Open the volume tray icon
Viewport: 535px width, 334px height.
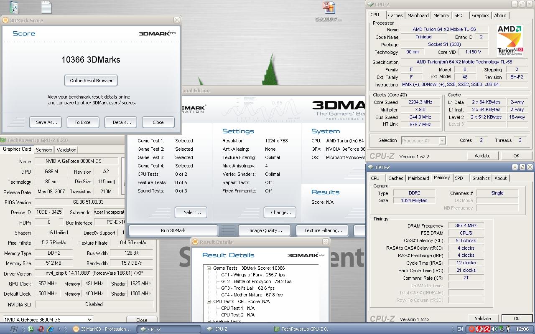(494, 329)
